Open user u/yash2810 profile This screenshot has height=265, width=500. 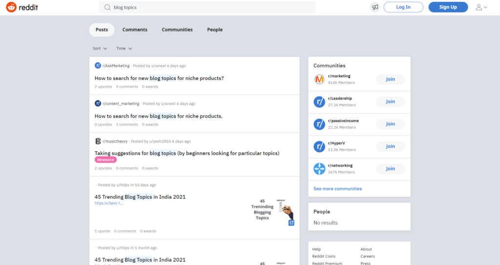click(160, 141)
